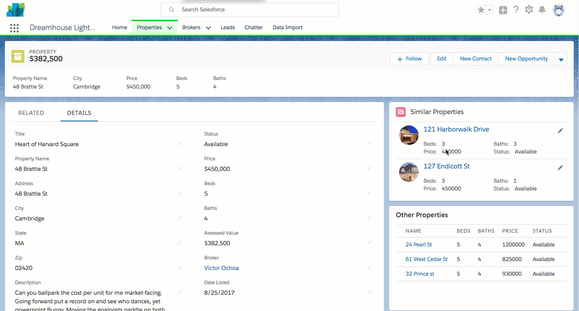This screenshot has height=311, width=579.
Task: Click the price value 930000
Action: pos(512,274)
